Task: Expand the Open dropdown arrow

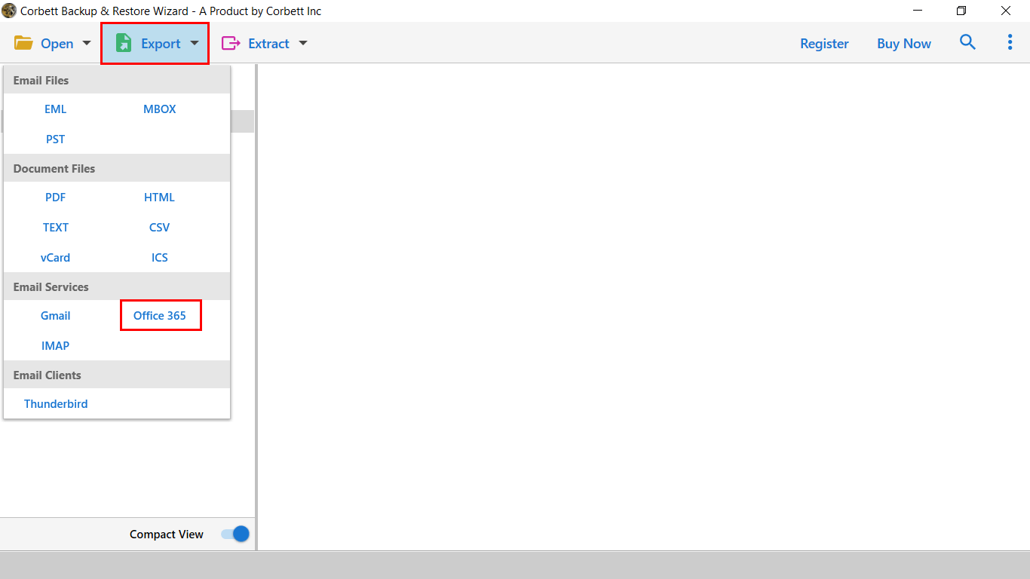Action: 87,43
